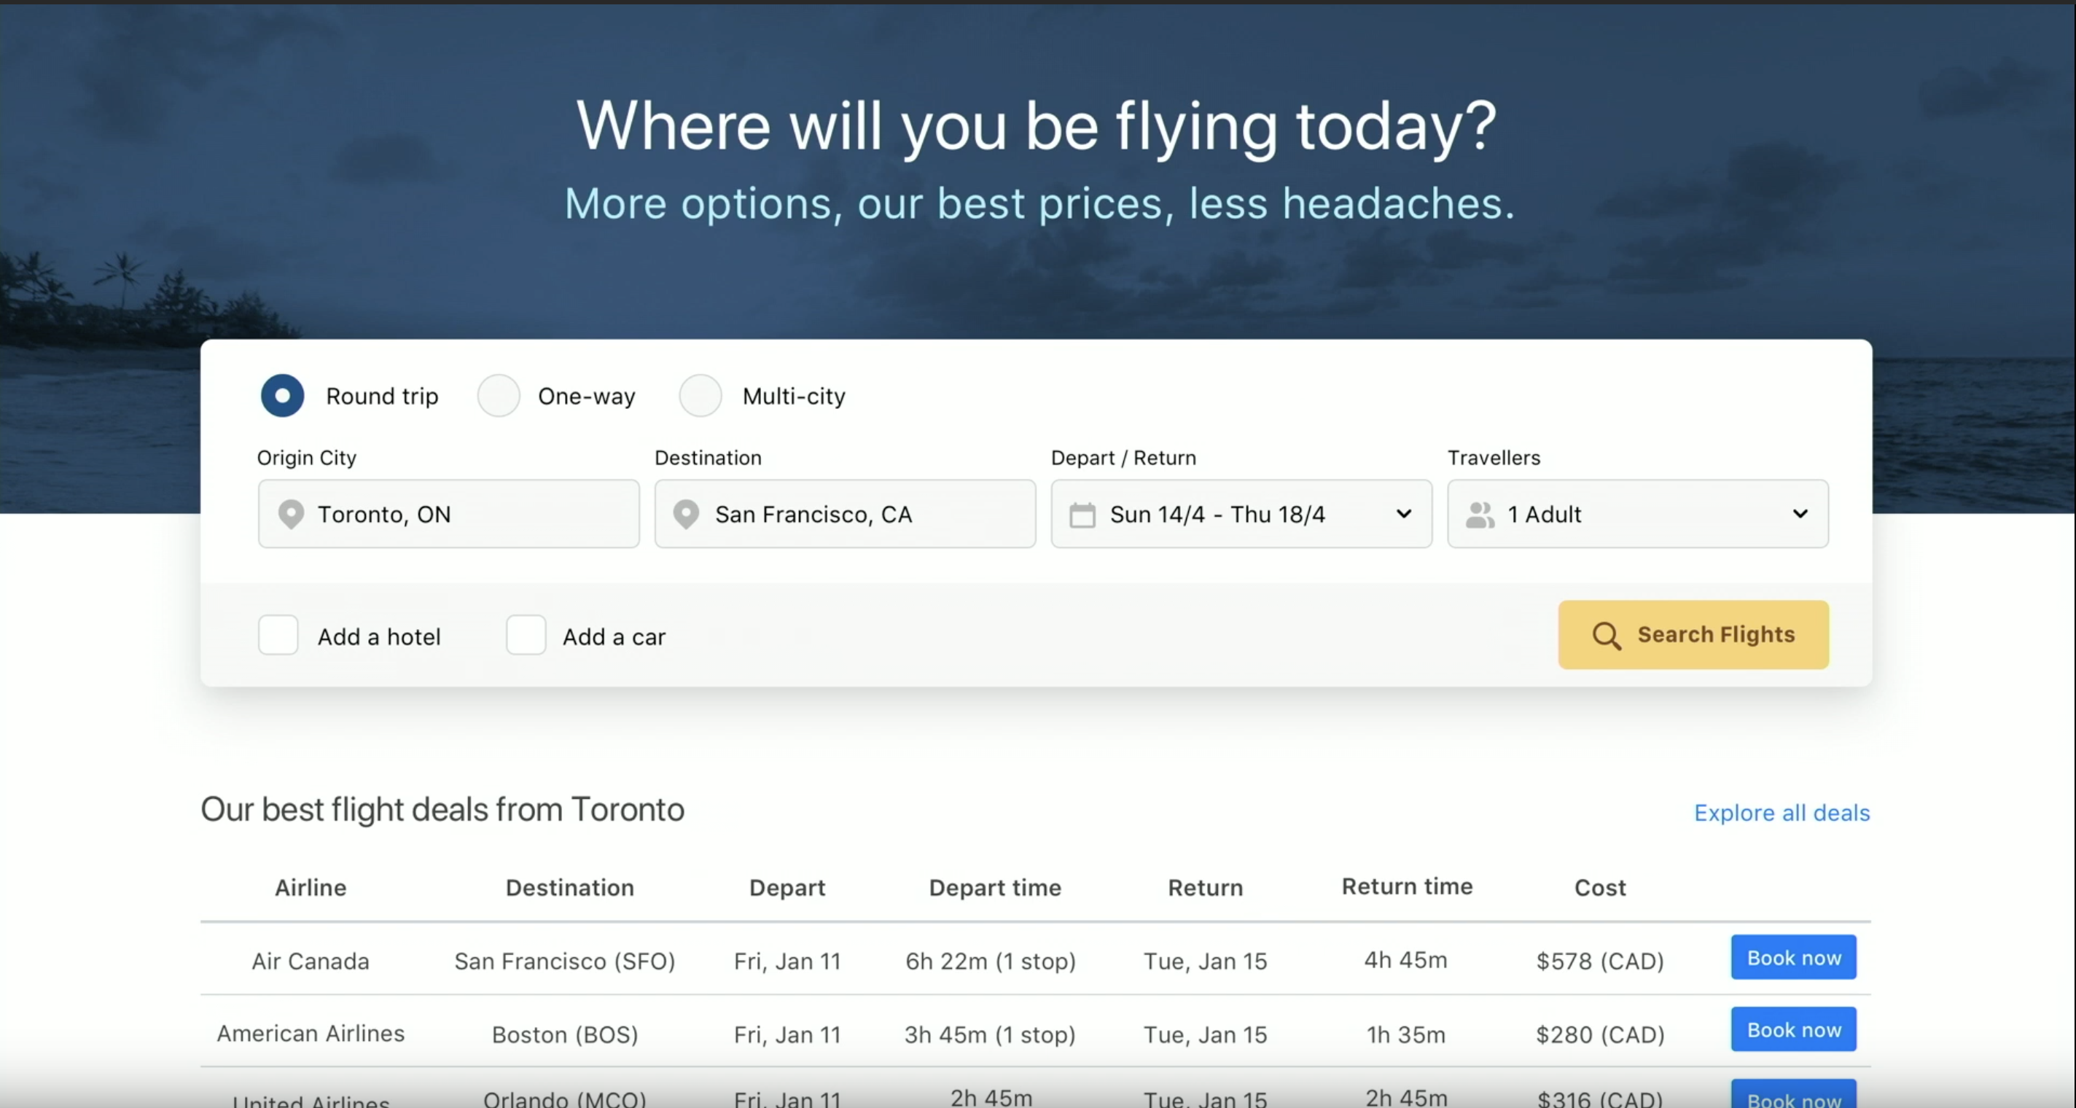This screenshot has height=1108, width=2076.
Task: Book the Air Canada San Francisco flight
Action: click(1793, 958)
